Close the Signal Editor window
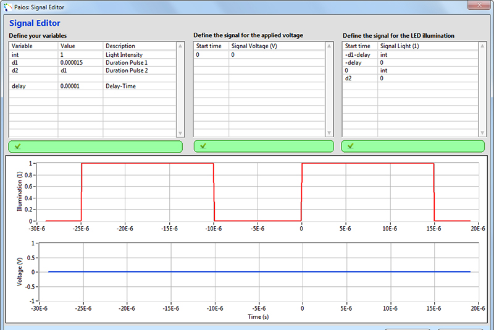Viewport: 494px width, 330px height. [x=479, y=5]
